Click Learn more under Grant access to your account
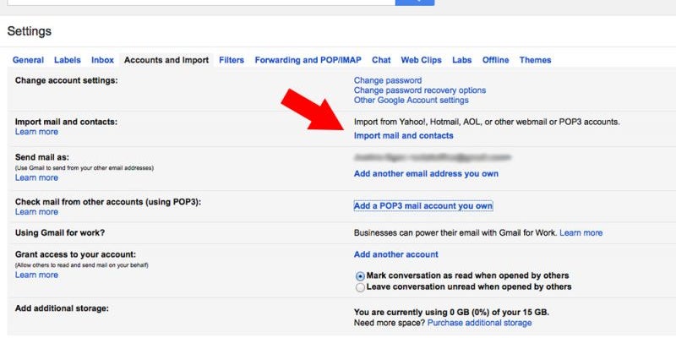 [x=36, y=275]
